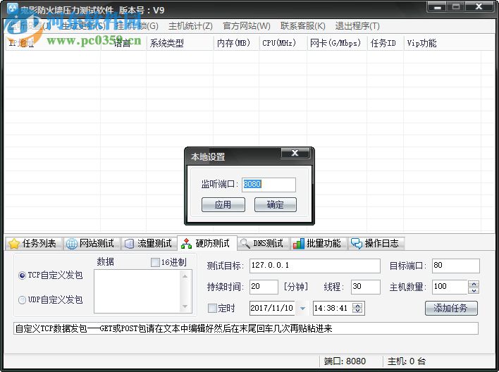The width and height of the screenshot is (499, 372).
Task: Increase the 14:38:41 time with the up arrow
Action: tap(358, 306)
